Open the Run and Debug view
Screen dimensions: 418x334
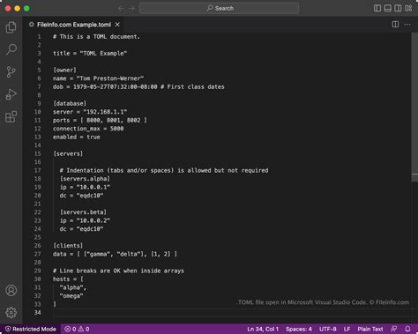click(x=11, y=94)
